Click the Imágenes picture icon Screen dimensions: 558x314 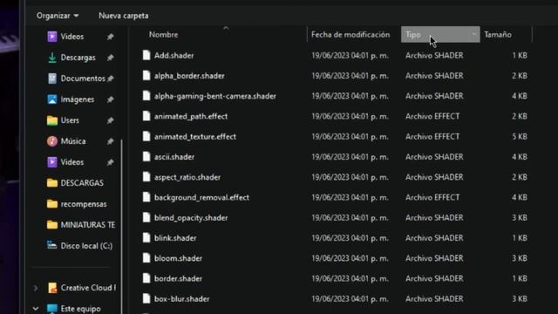click(52, 99)
